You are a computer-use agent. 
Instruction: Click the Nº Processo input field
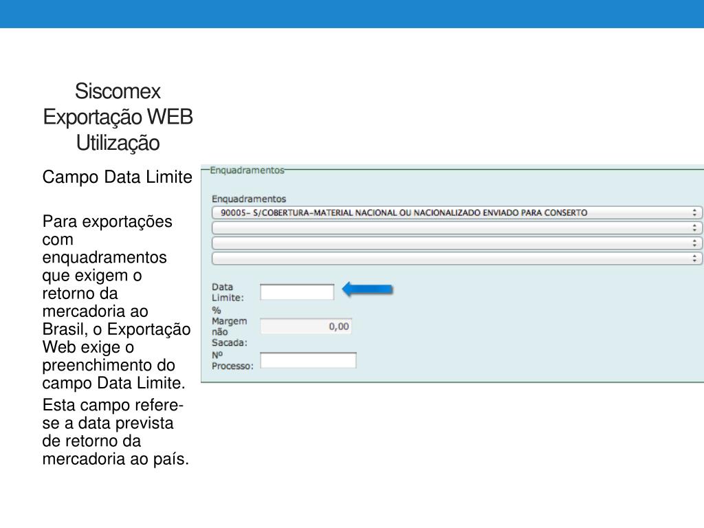coord(309,360)
